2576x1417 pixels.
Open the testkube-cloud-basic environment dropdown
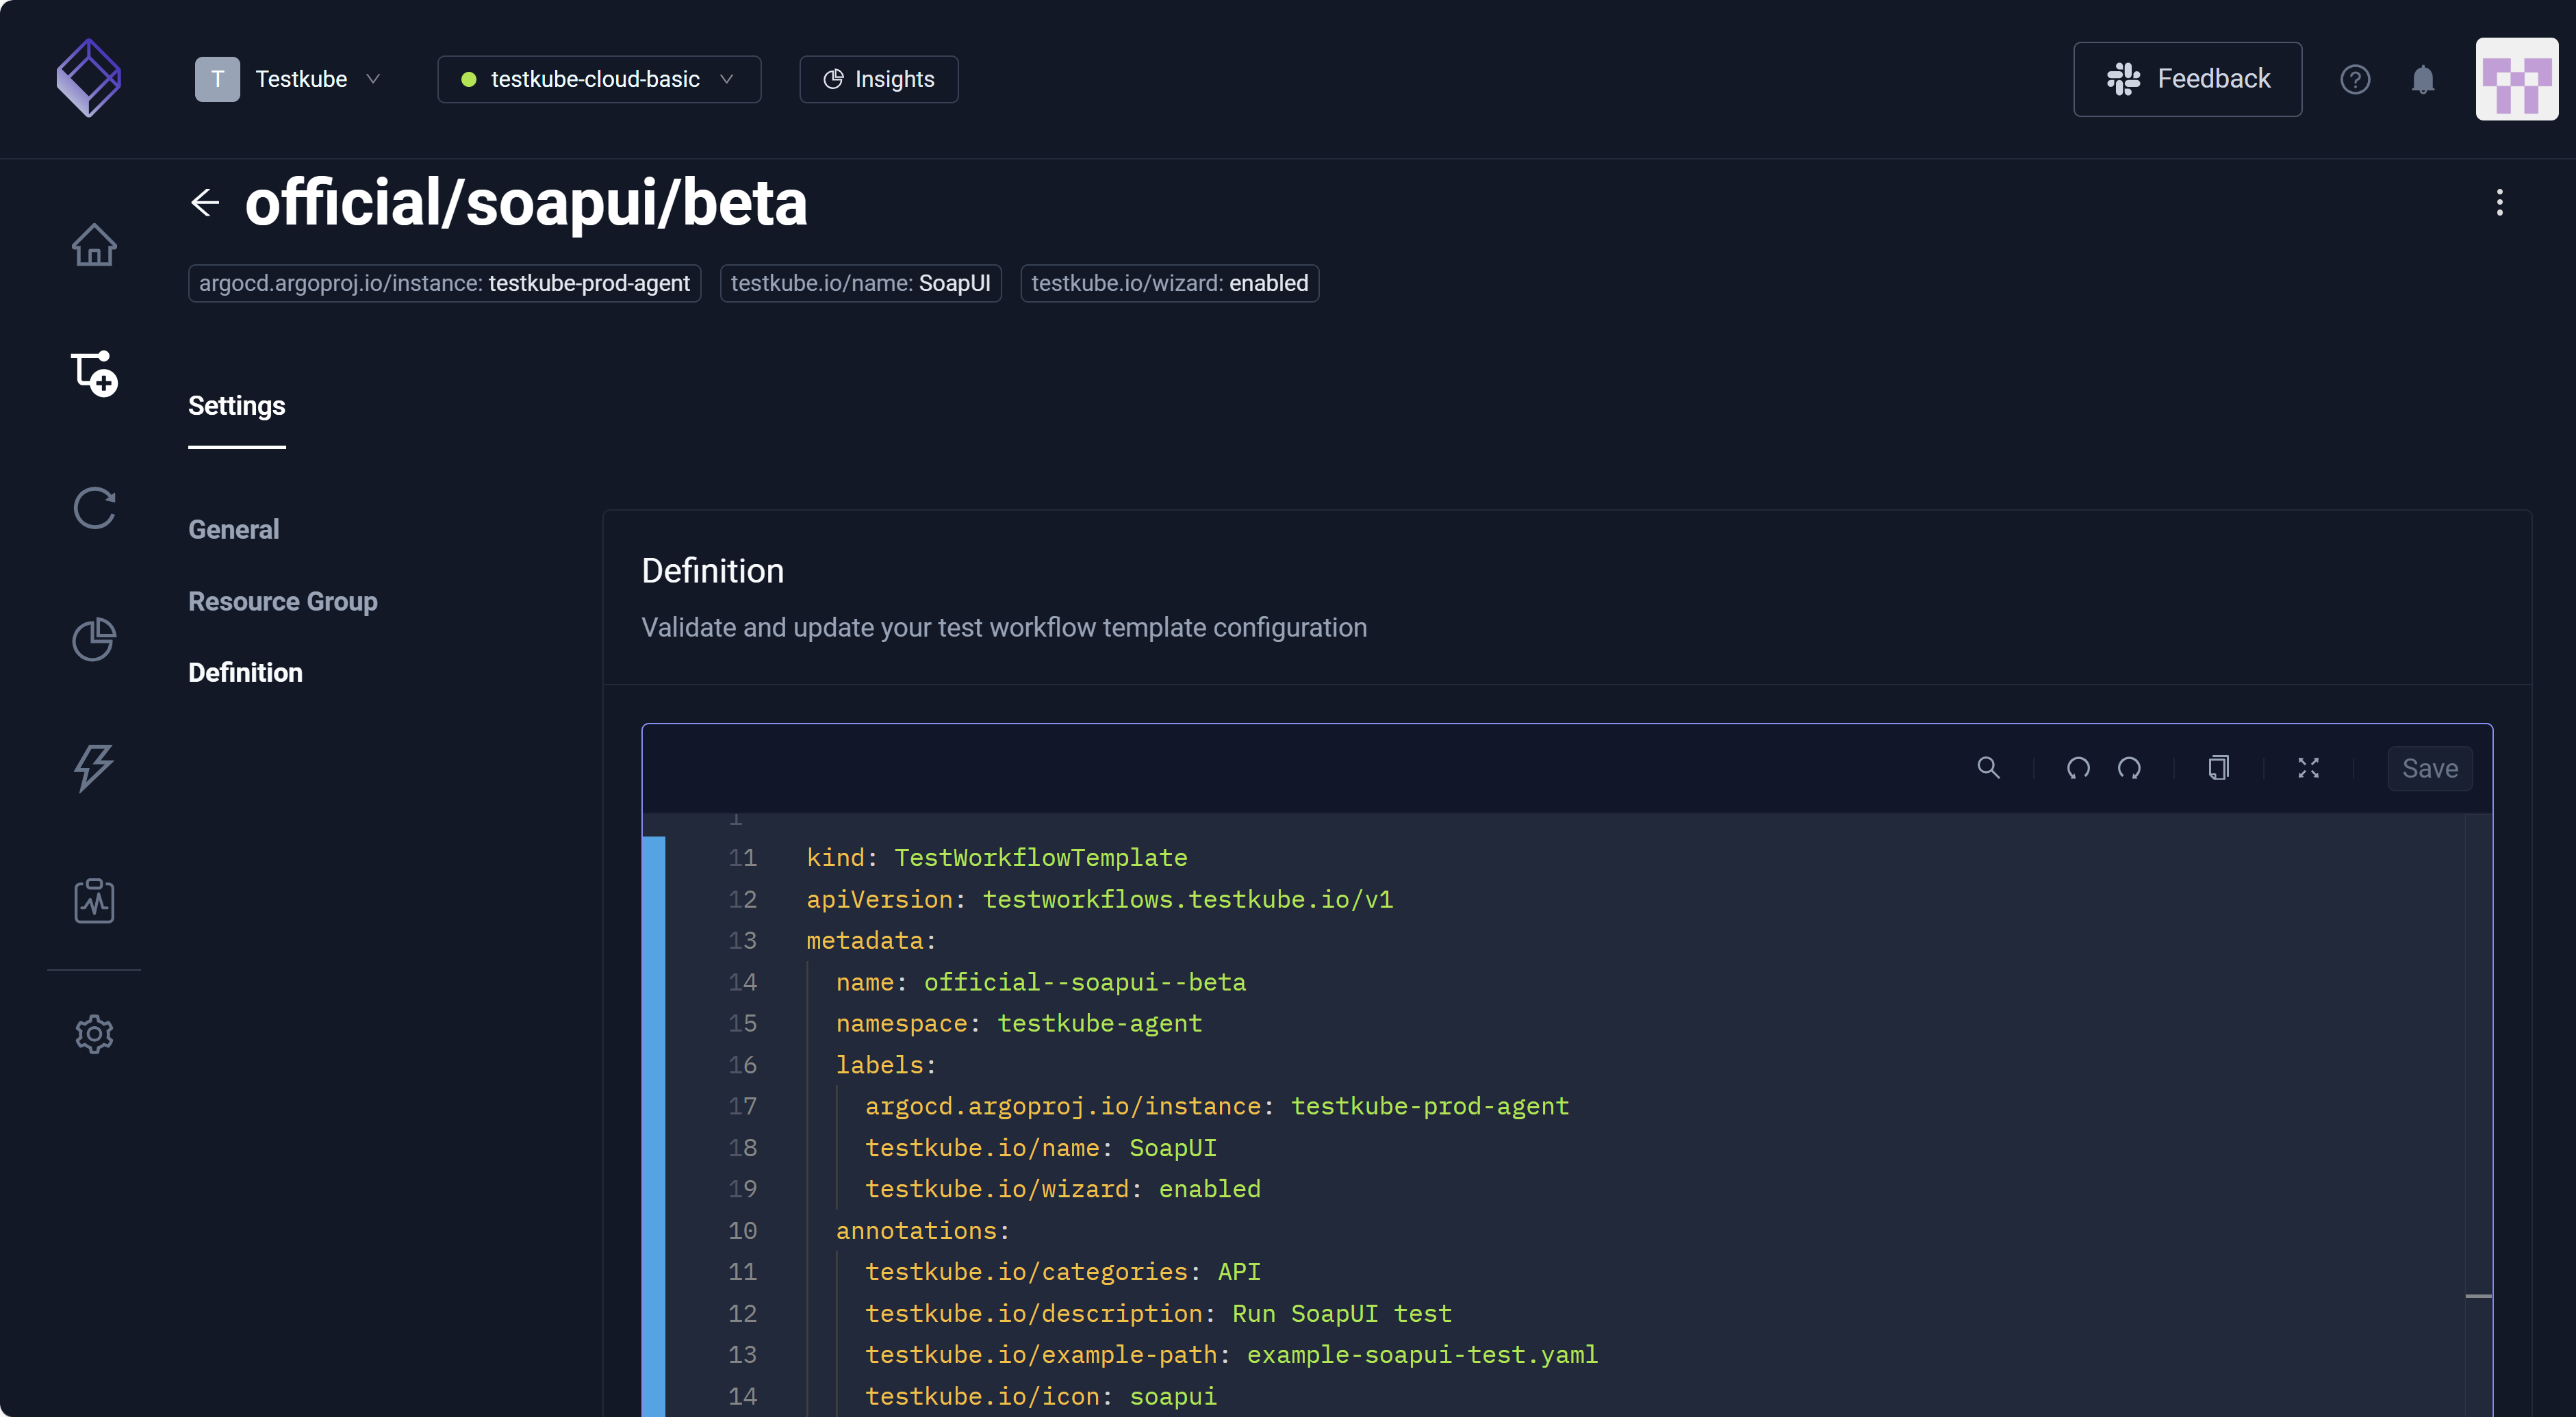coord(598,79)
